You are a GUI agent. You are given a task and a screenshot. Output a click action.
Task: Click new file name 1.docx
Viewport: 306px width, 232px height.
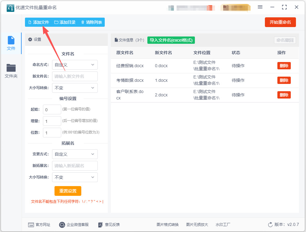tap(161, 80)
